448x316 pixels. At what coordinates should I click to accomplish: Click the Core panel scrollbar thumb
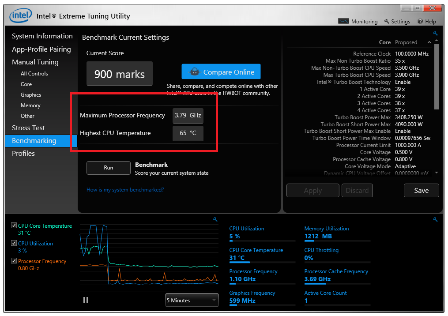pyautogui.click(x=436, y=76)
